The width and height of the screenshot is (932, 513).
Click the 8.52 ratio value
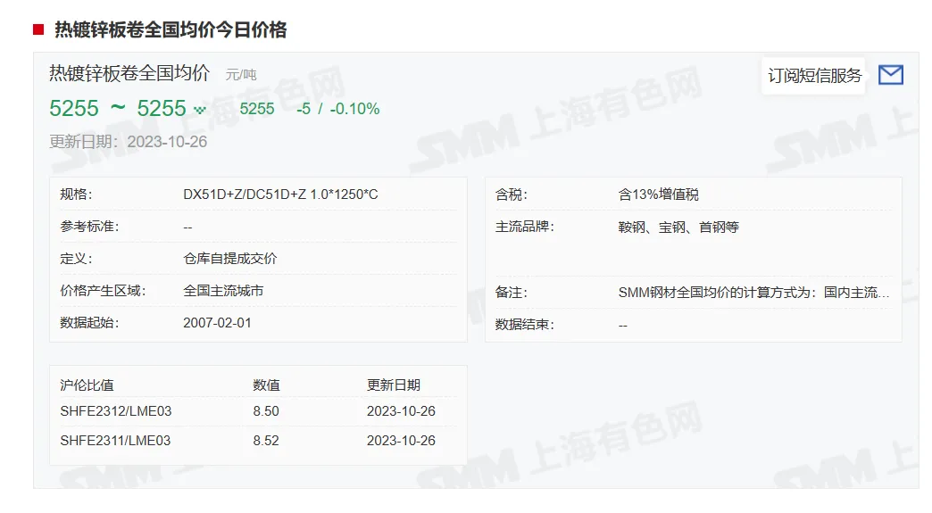click(x=265, y=441)
